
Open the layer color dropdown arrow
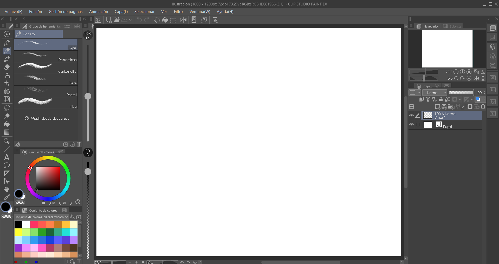coord(483,99)
